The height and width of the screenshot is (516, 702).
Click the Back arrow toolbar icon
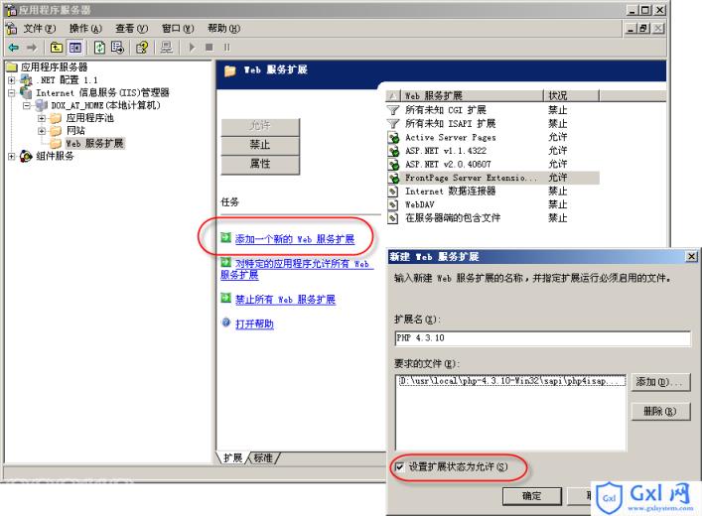tap(14, 47)
